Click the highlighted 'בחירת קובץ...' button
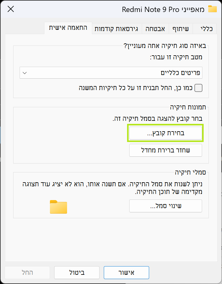222x284 pixels. [x=165, y=133]
